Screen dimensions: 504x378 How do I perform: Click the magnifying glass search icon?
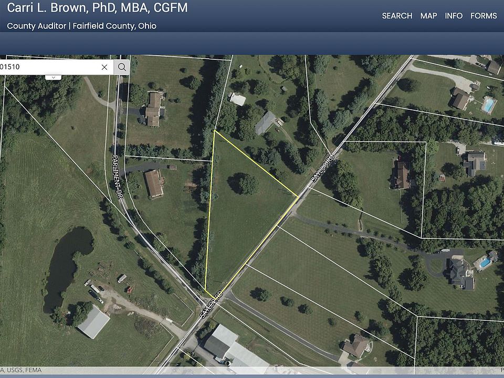[122, 67]
